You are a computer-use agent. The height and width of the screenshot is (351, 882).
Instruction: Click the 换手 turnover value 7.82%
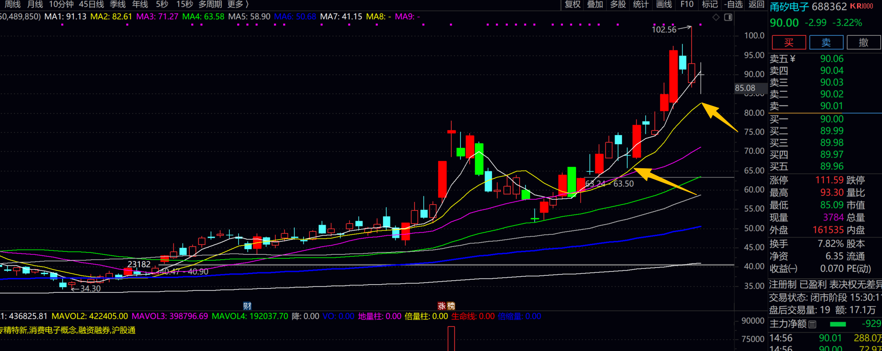pyautogui.click(x=830, y=243)
